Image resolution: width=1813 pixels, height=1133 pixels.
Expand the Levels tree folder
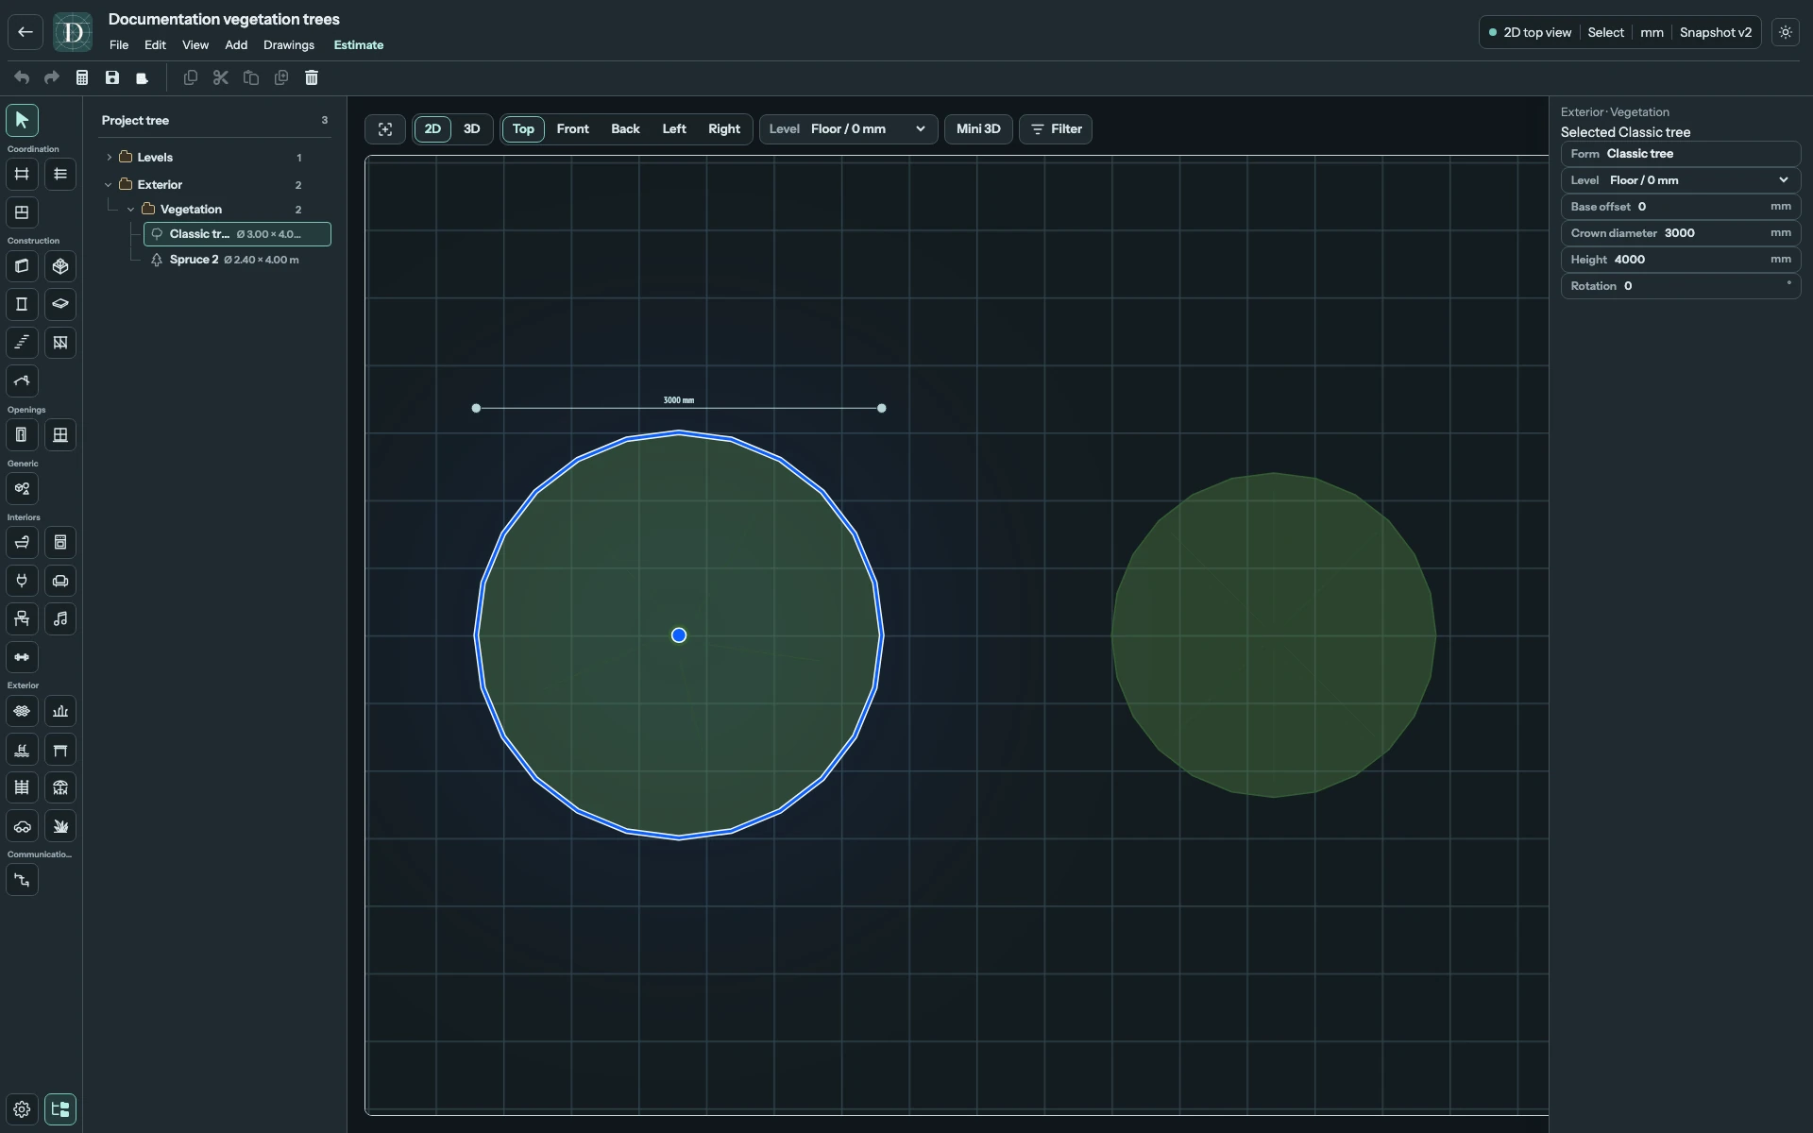[x=110, y=158]
